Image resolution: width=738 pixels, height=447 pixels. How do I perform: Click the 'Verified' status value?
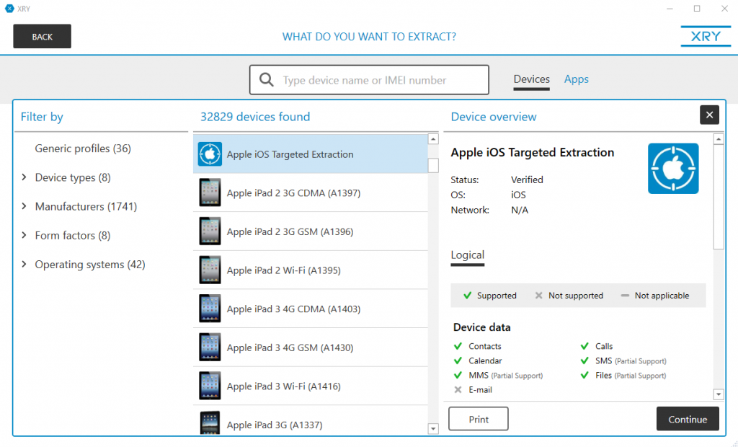(527, 180)
